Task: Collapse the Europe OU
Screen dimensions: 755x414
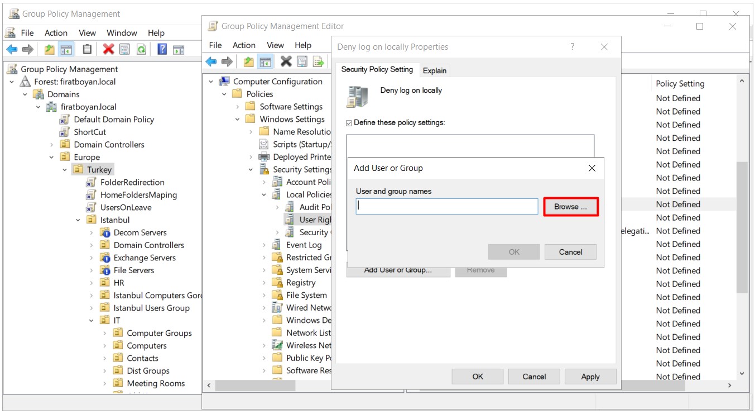Action: tap(52, 157)
